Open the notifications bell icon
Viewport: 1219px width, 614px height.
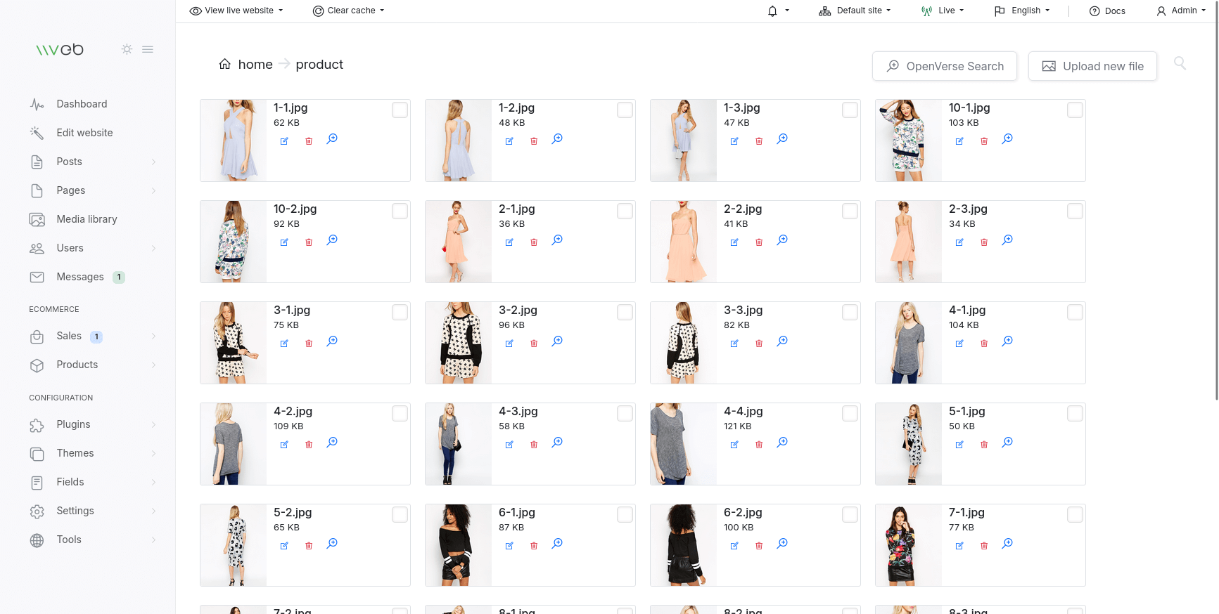[772, 11]
